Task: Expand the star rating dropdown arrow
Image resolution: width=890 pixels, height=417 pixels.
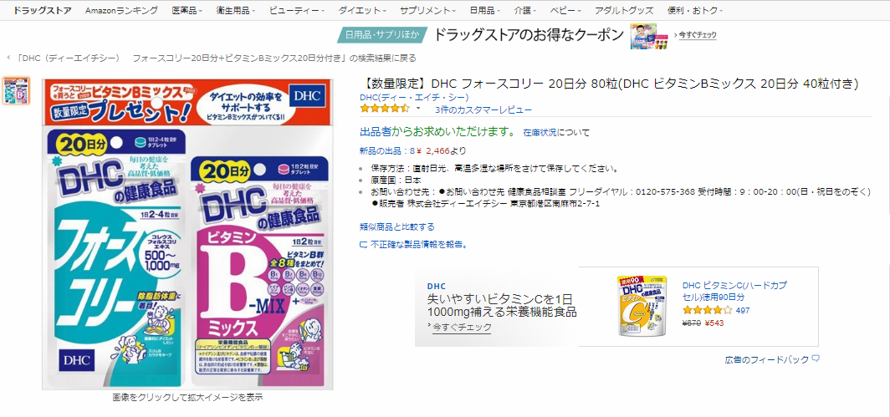Action: tap(418, 109)
